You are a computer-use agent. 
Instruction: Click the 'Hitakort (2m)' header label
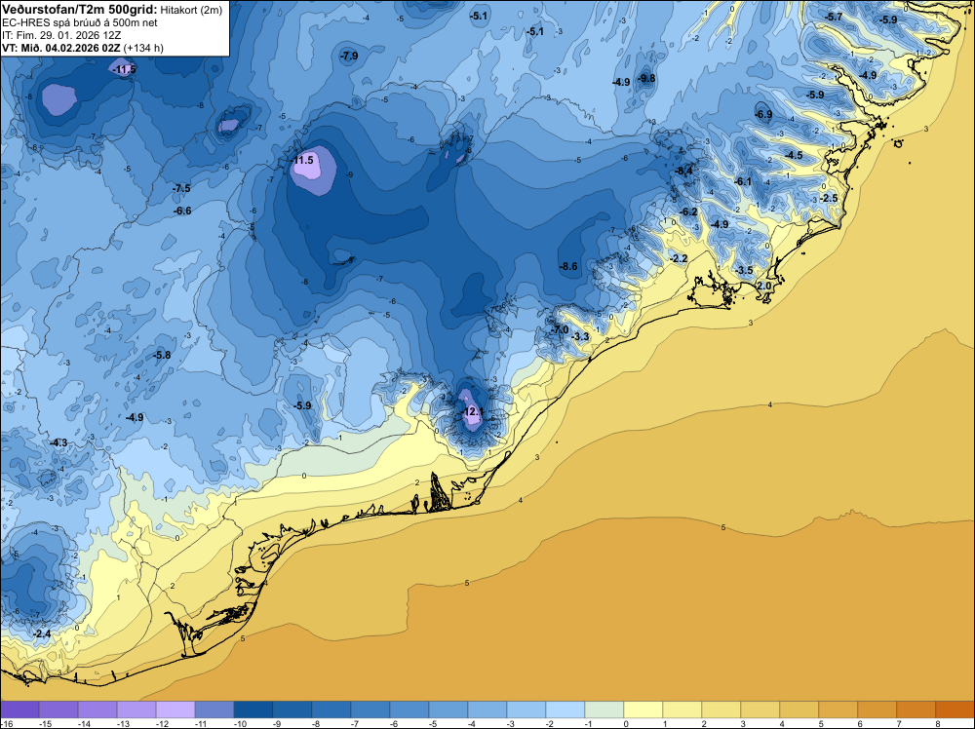[x=191, y=10]
